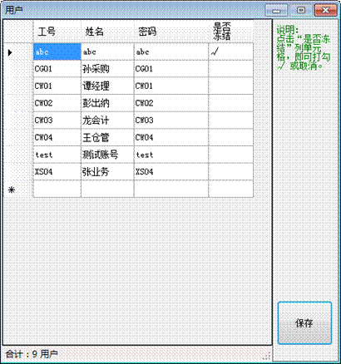Viewport: 341px width, 364px height.
Task: Select the 龙会计 name cell
Action: coord(107,121)
